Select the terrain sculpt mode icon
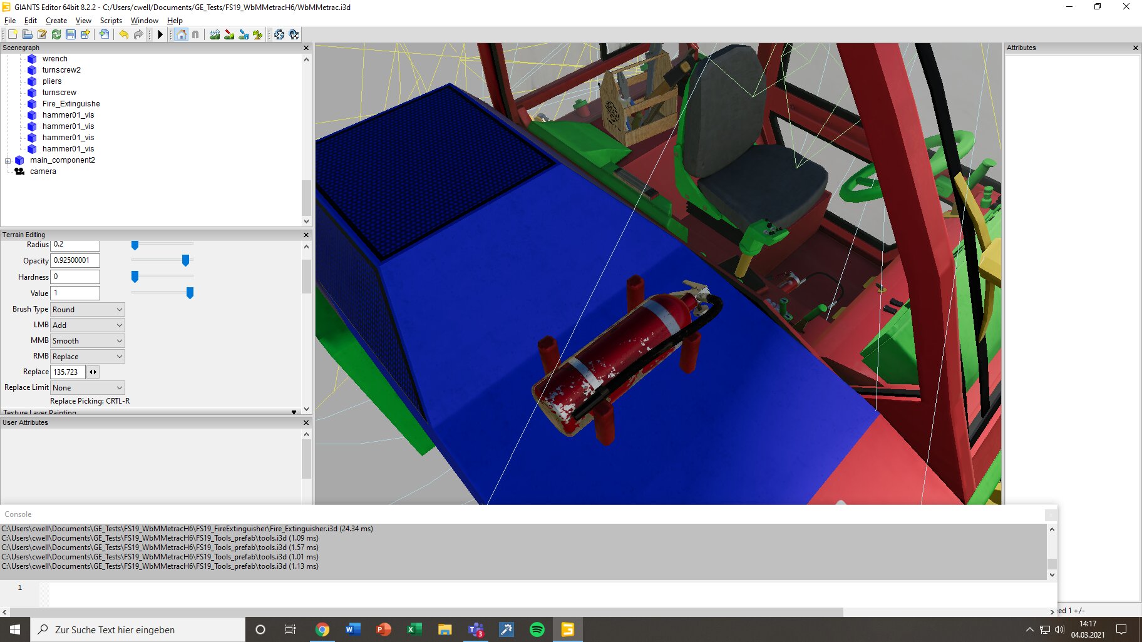Image resolution: width=1142 pixels, height=642 pixels. (x=215, y=34)
